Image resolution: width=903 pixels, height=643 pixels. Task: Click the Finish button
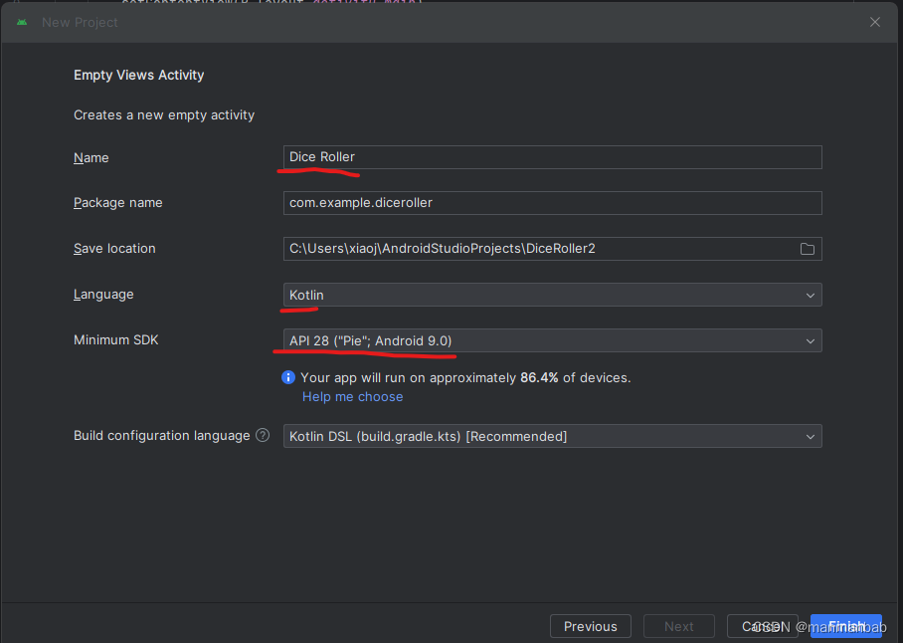click(x=846, y=626)
